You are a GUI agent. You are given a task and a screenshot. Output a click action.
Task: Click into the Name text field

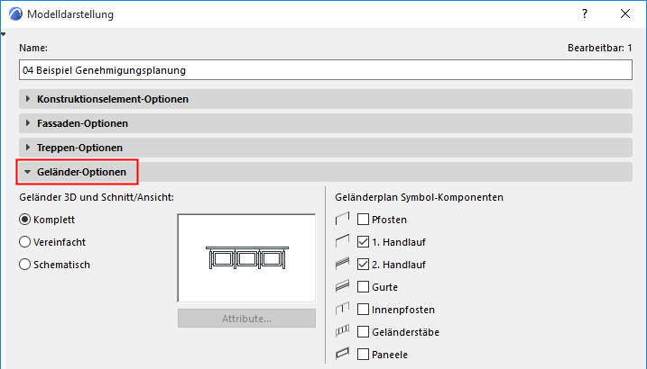(x=326, y=69)
